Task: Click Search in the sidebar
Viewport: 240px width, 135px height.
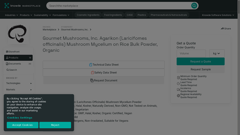Action: click(x=13, y=70)
